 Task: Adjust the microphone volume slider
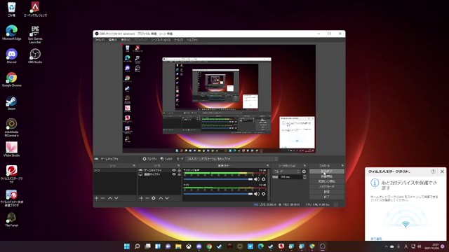(x=218, y=194)
